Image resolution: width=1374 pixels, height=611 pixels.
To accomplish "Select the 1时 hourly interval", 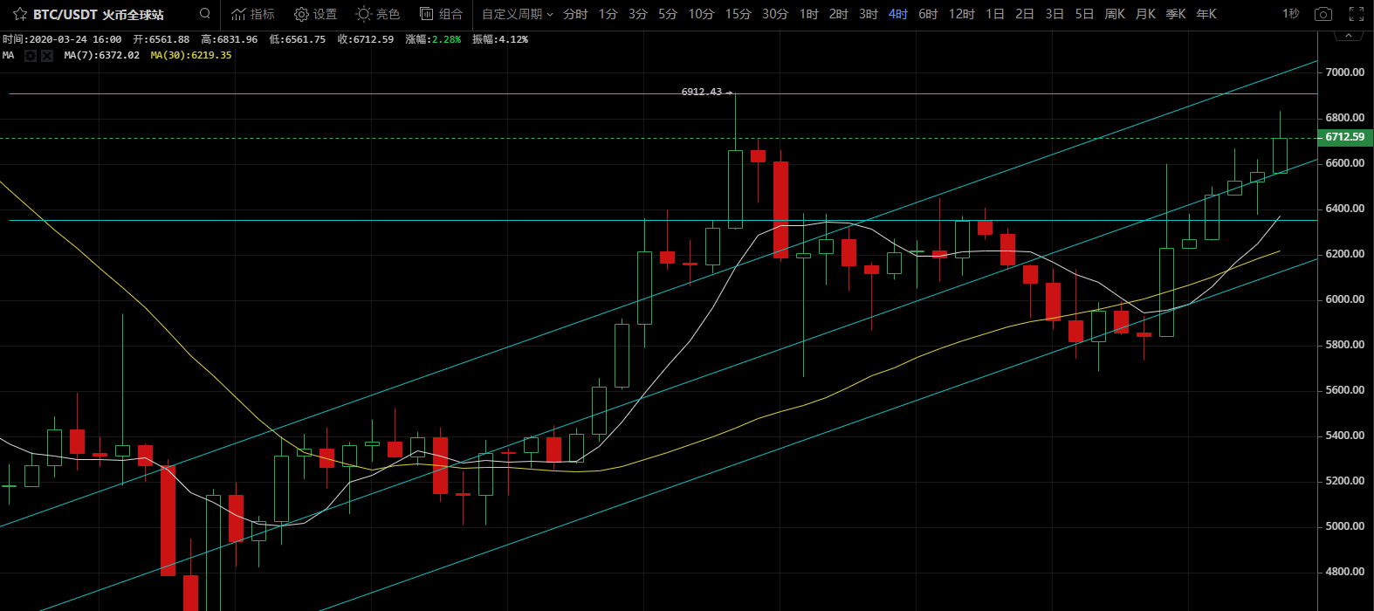I will [x=809, y=14].
